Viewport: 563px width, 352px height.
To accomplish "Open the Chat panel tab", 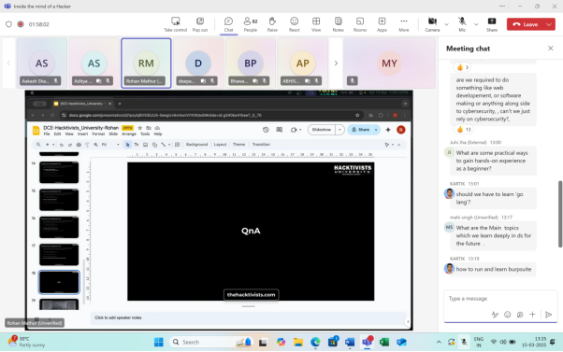I will (x=228, y=24).
